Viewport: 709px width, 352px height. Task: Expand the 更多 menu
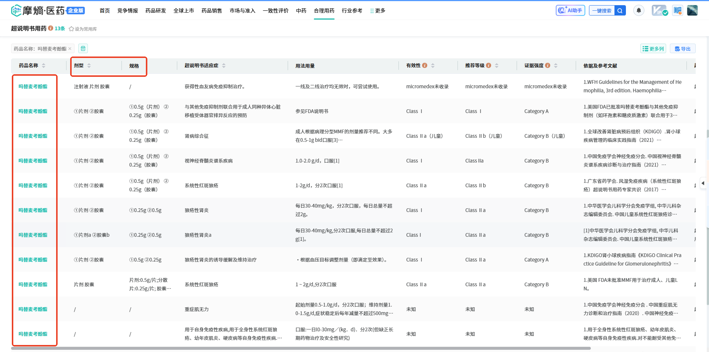(378, 11)
